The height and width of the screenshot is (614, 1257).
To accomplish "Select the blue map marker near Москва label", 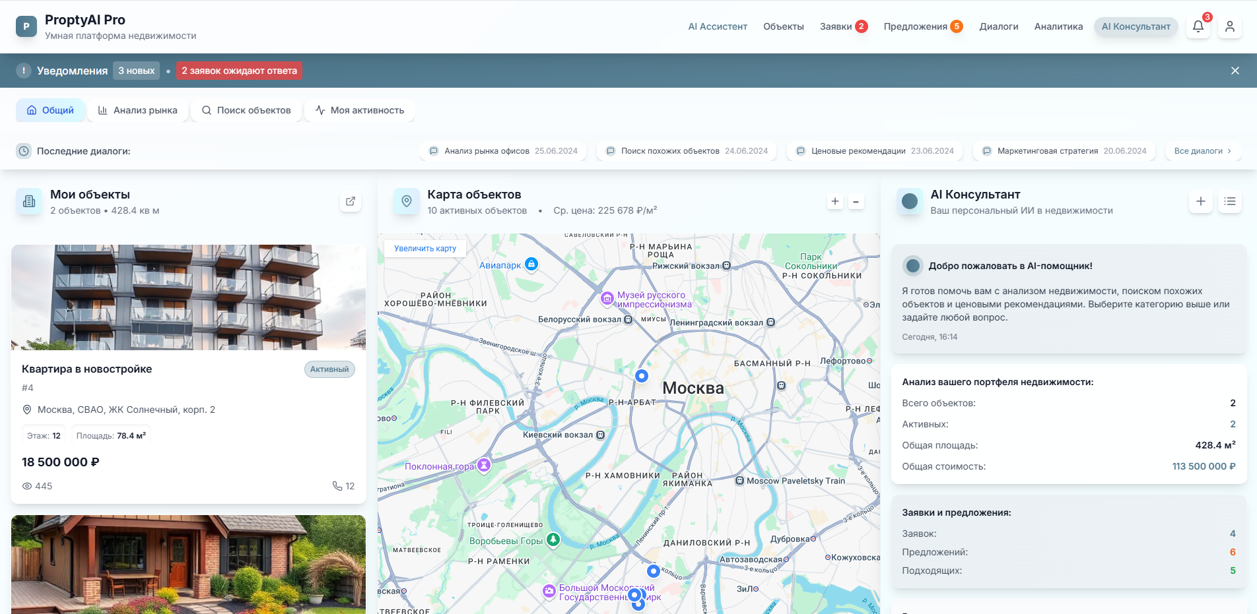I will click(642, 376).
